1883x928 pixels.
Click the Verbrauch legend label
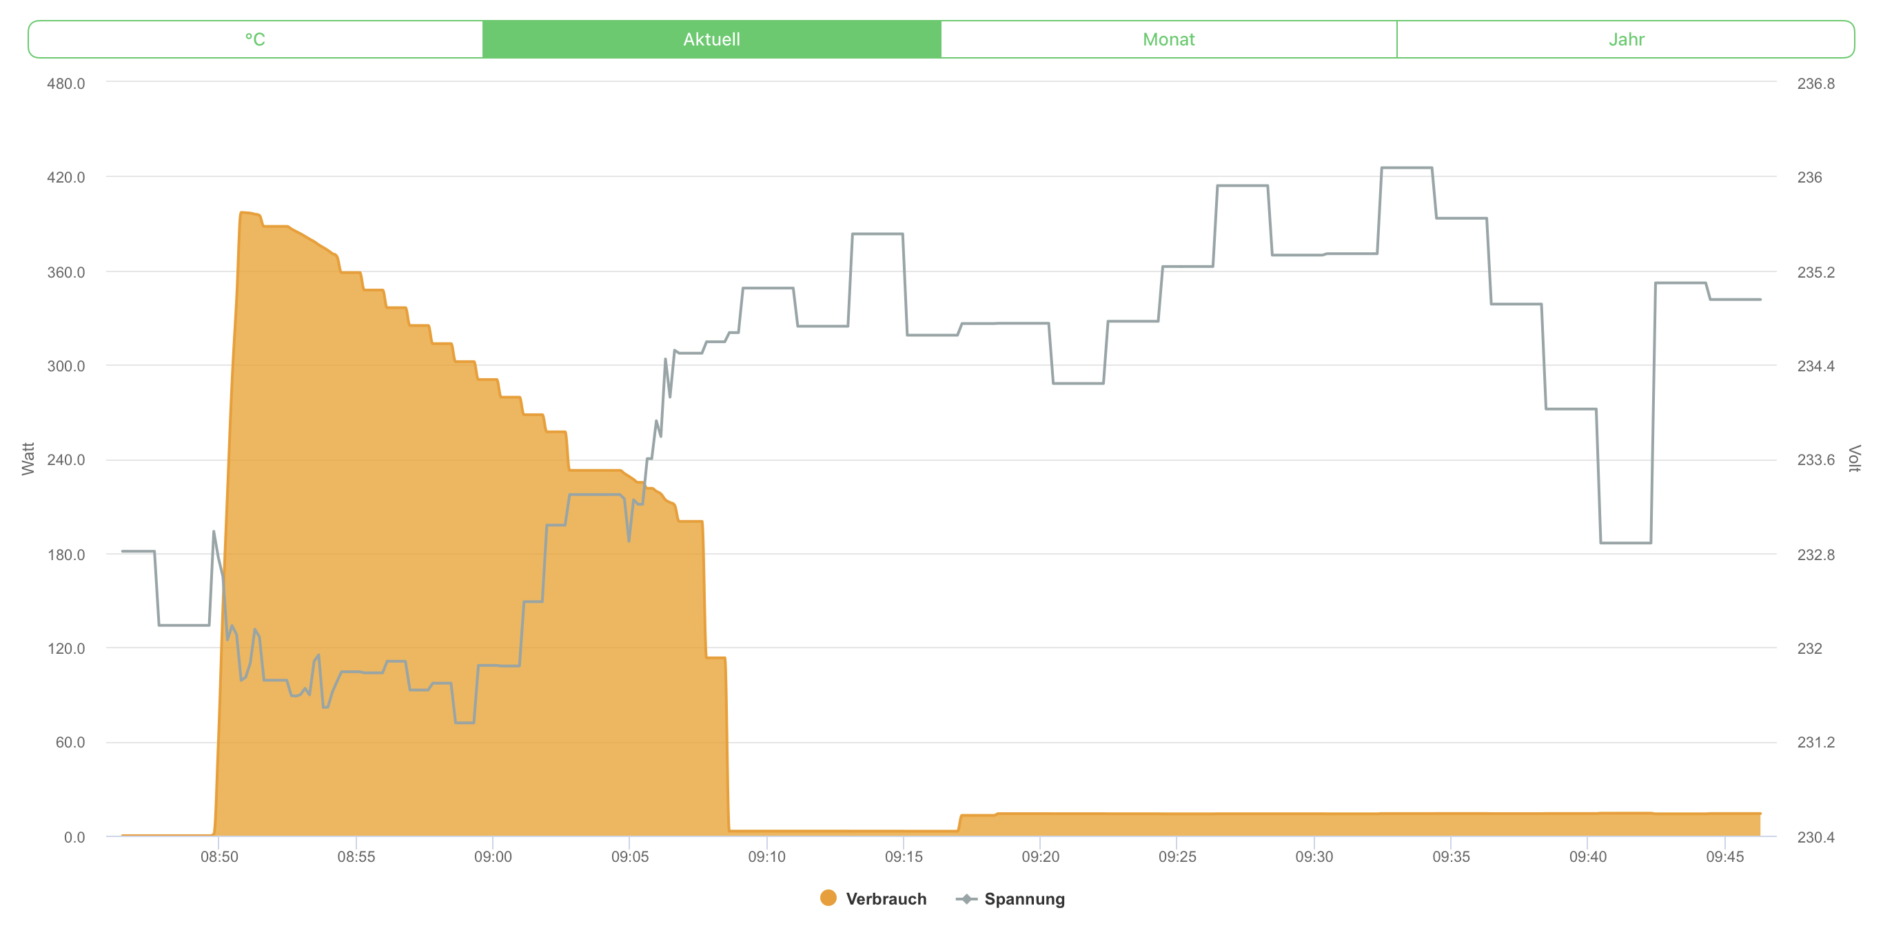click(885, 899)
